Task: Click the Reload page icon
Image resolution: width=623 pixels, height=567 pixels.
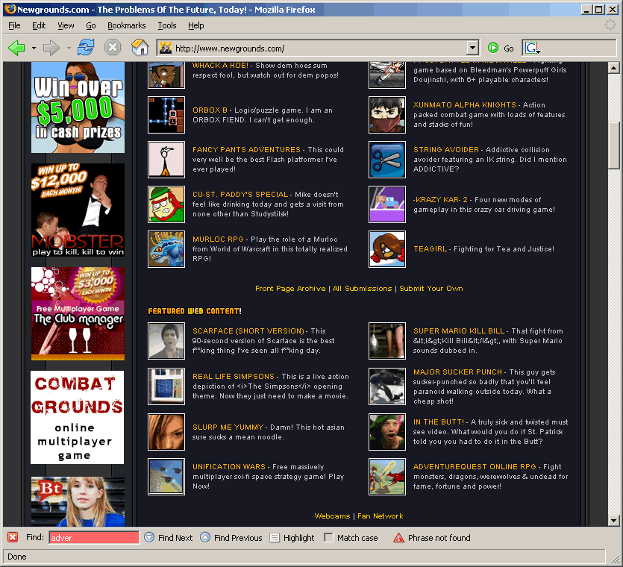Action: pyautogui.click(x=86, y=48)
